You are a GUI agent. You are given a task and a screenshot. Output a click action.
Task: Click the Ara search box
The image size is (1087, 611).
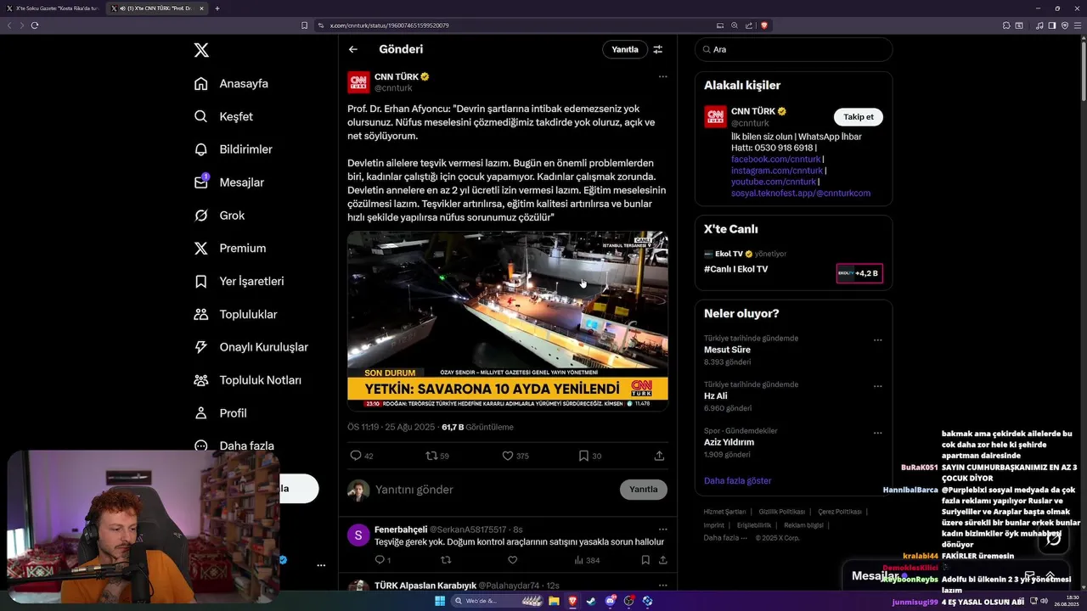pos(794,49)
